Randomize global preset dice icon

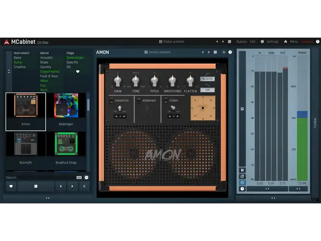(x=230, y=41)
